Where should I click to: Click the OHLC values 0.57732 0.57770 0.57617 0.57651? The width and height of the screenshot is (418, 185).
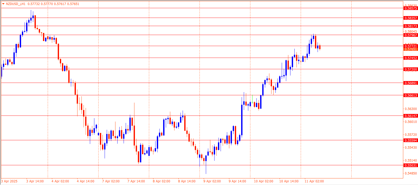pos(54,4)
